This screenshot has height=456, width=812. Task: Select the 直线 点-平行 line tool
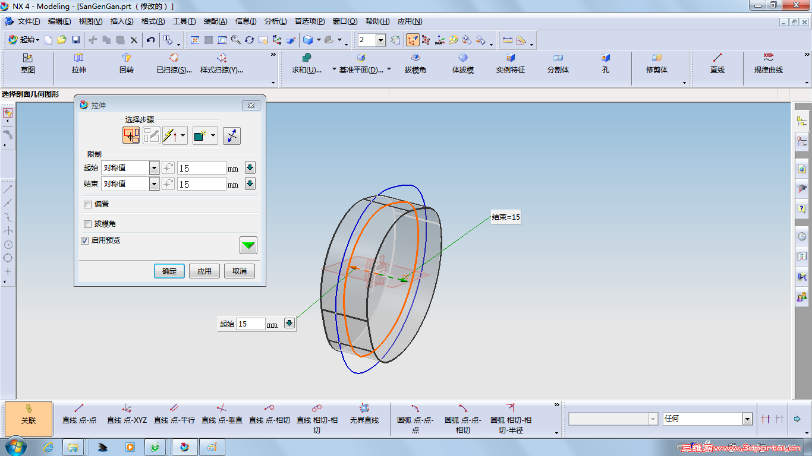pos(174,414)
